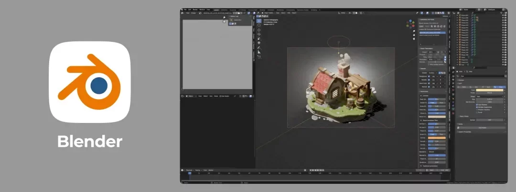The height and width of the screenshot is (192, 516).
Task: Select the Scale tool in viewport toolbar
Action: coord(259,39)
